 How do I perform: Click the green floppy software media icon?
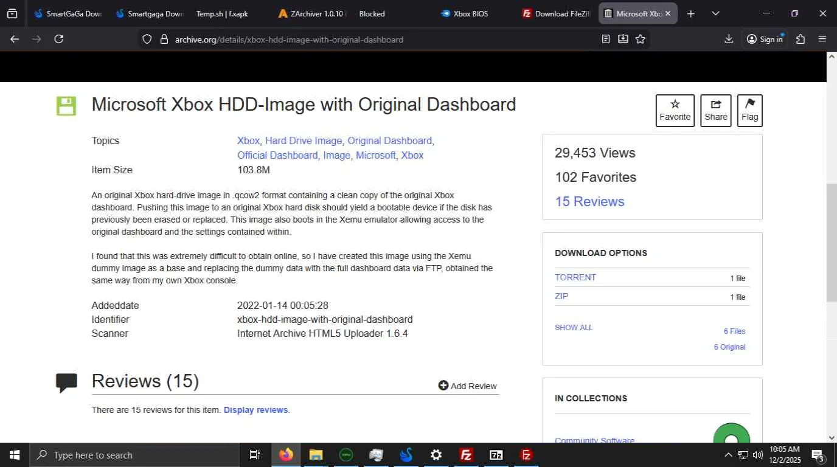pyautogui.click(x=66, y=106)
